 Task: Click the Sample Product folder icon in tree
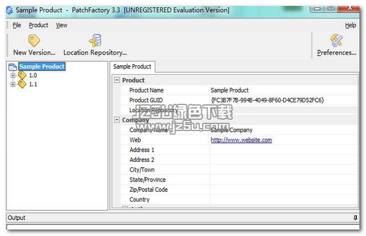[12, 67]
